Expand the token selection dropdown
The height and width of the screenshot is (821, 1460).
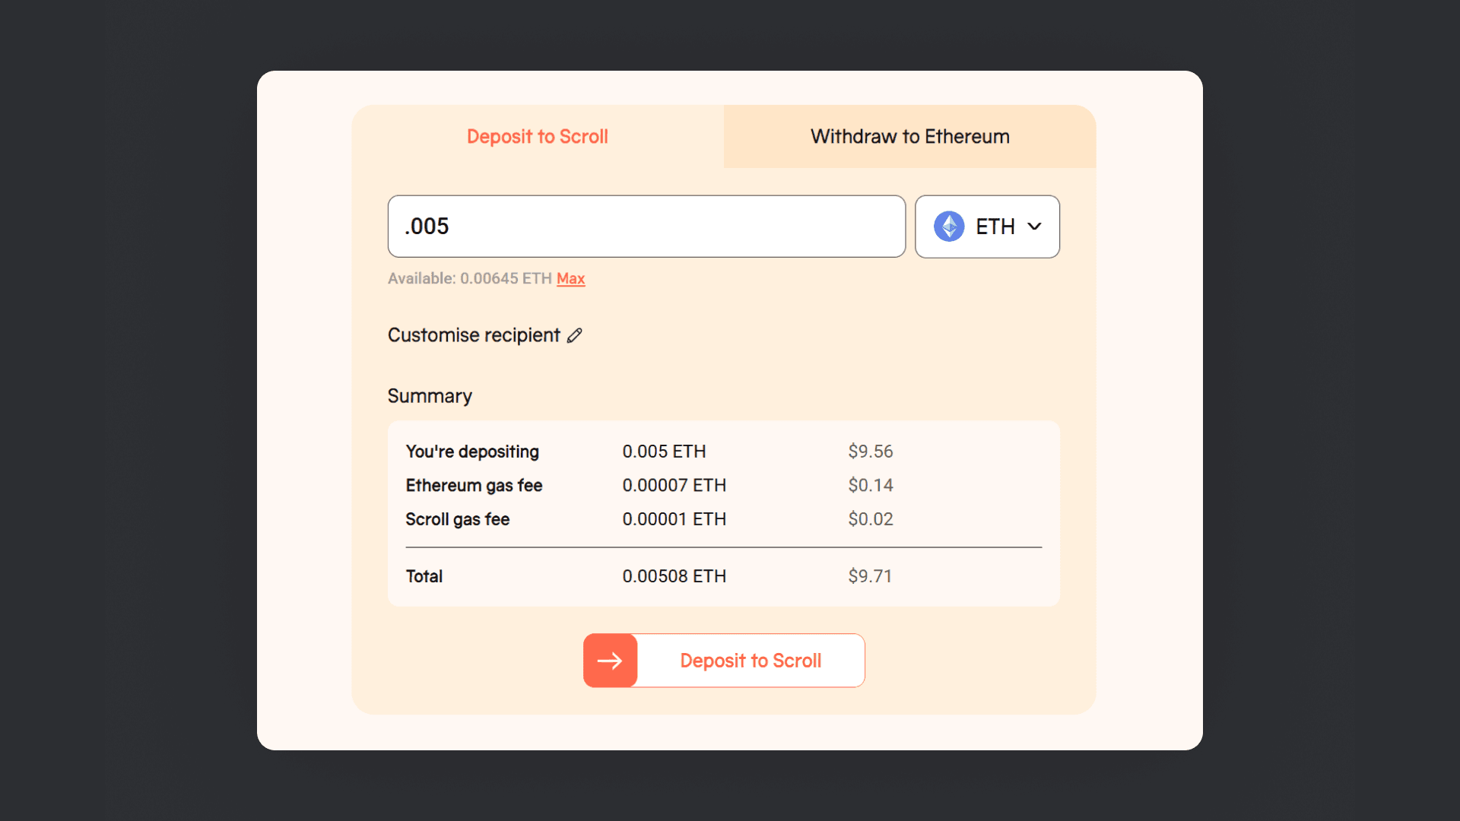click(x=987, y=226)
